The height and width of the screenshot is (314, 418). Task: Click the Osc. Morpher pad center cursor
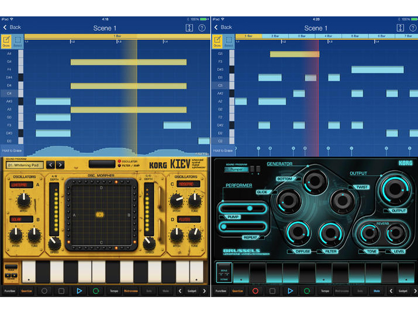[x=100, y=214]
